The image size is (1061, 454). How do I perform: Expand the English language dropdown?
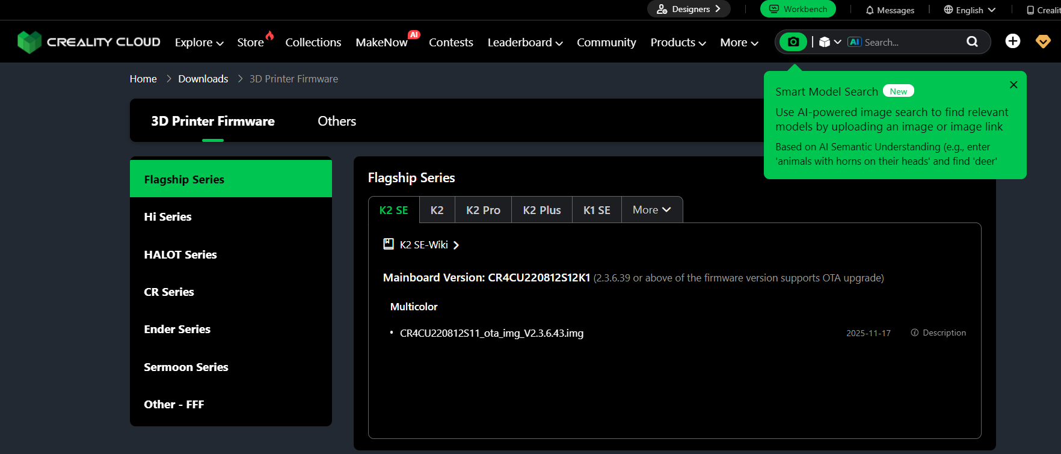coord(970,10)
